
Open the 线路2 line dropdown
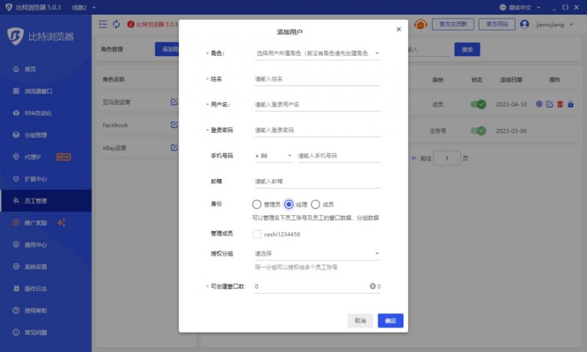[84, 8]
